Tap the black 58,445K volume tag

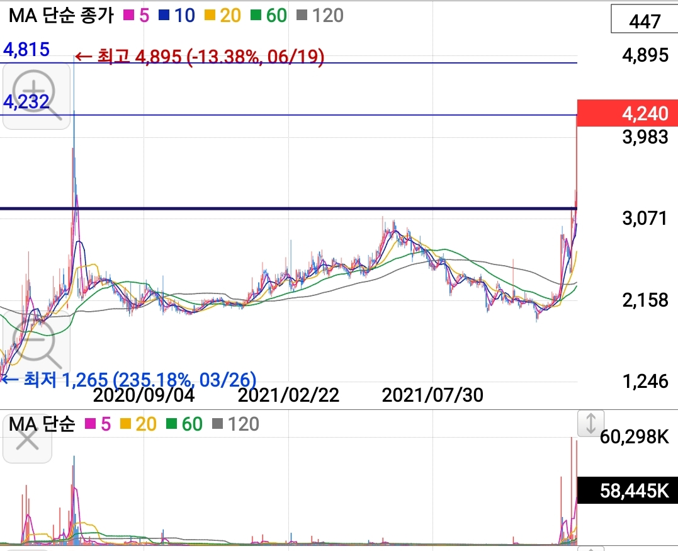click(628, 491)
